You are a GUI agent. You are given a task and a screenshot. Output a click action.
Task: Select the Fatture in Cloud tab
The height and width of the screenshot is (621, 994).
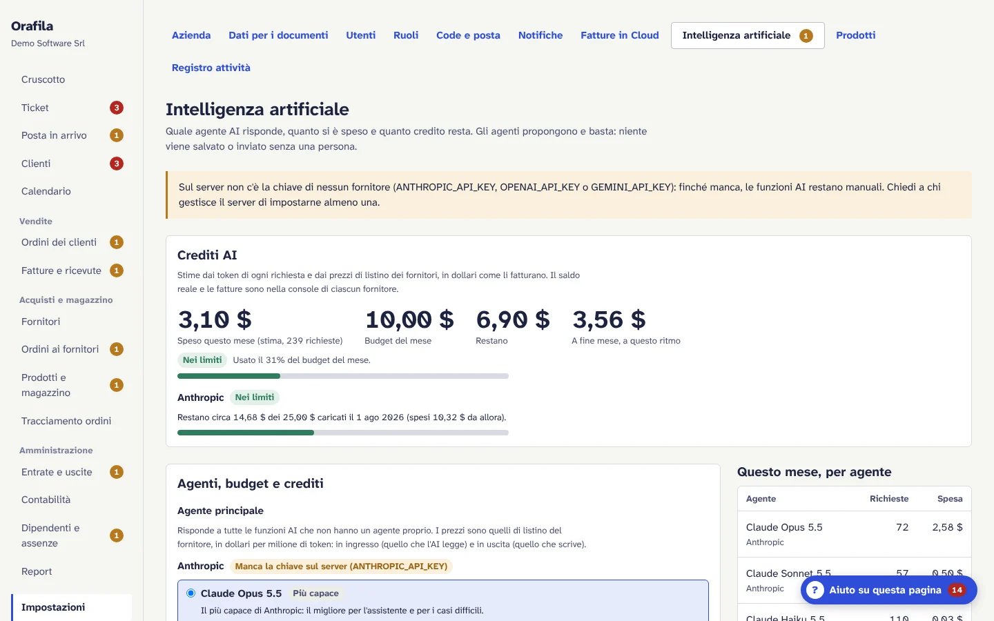(620, 35)
